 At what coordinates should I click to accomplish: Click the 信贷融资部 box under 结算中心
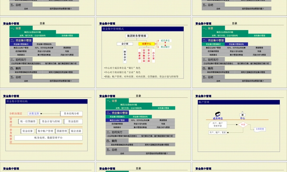tap(143, 56)
